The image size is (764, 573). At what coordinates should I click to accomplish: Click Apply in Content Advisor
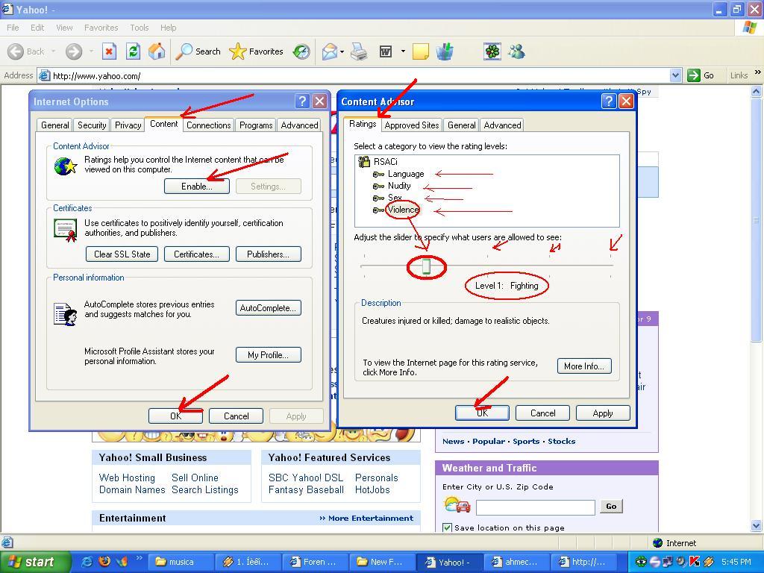click(x=603, y=413)
